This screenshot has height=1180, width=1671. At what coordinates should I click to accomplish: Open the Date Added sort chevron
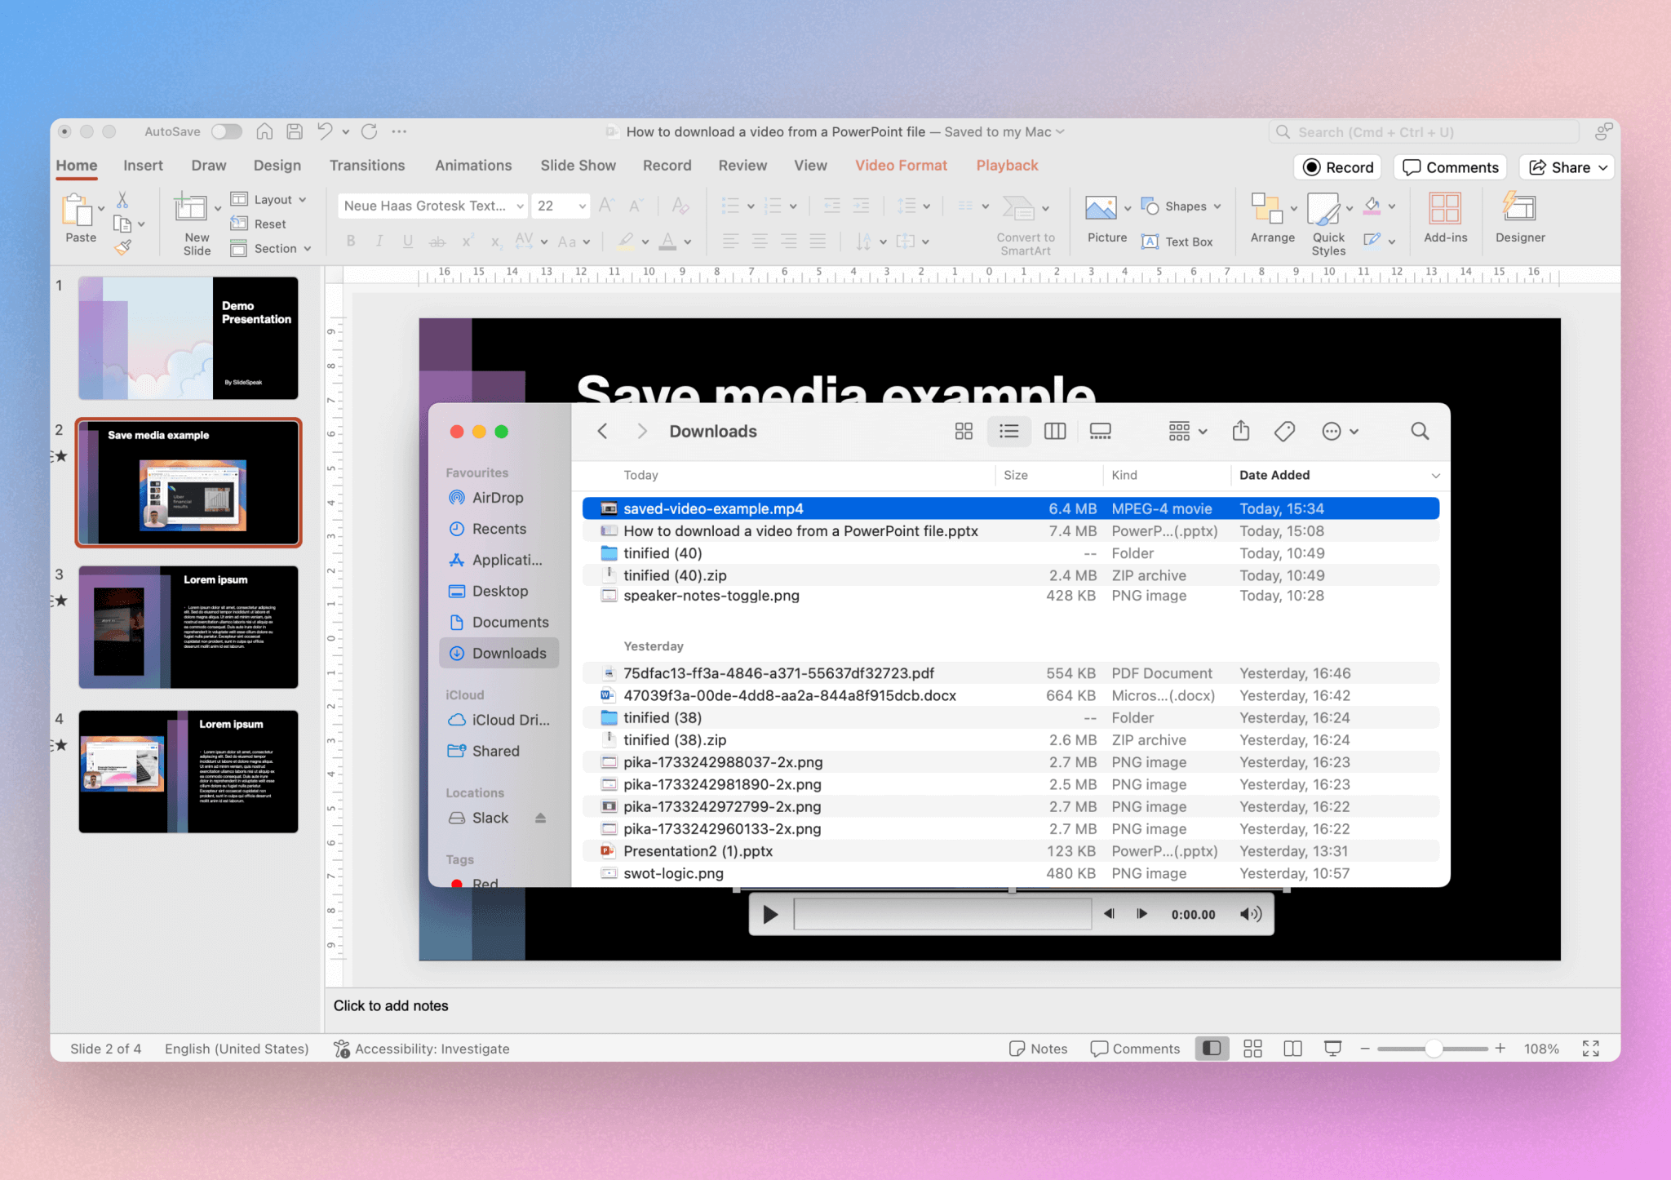[x=1434, y=475]
